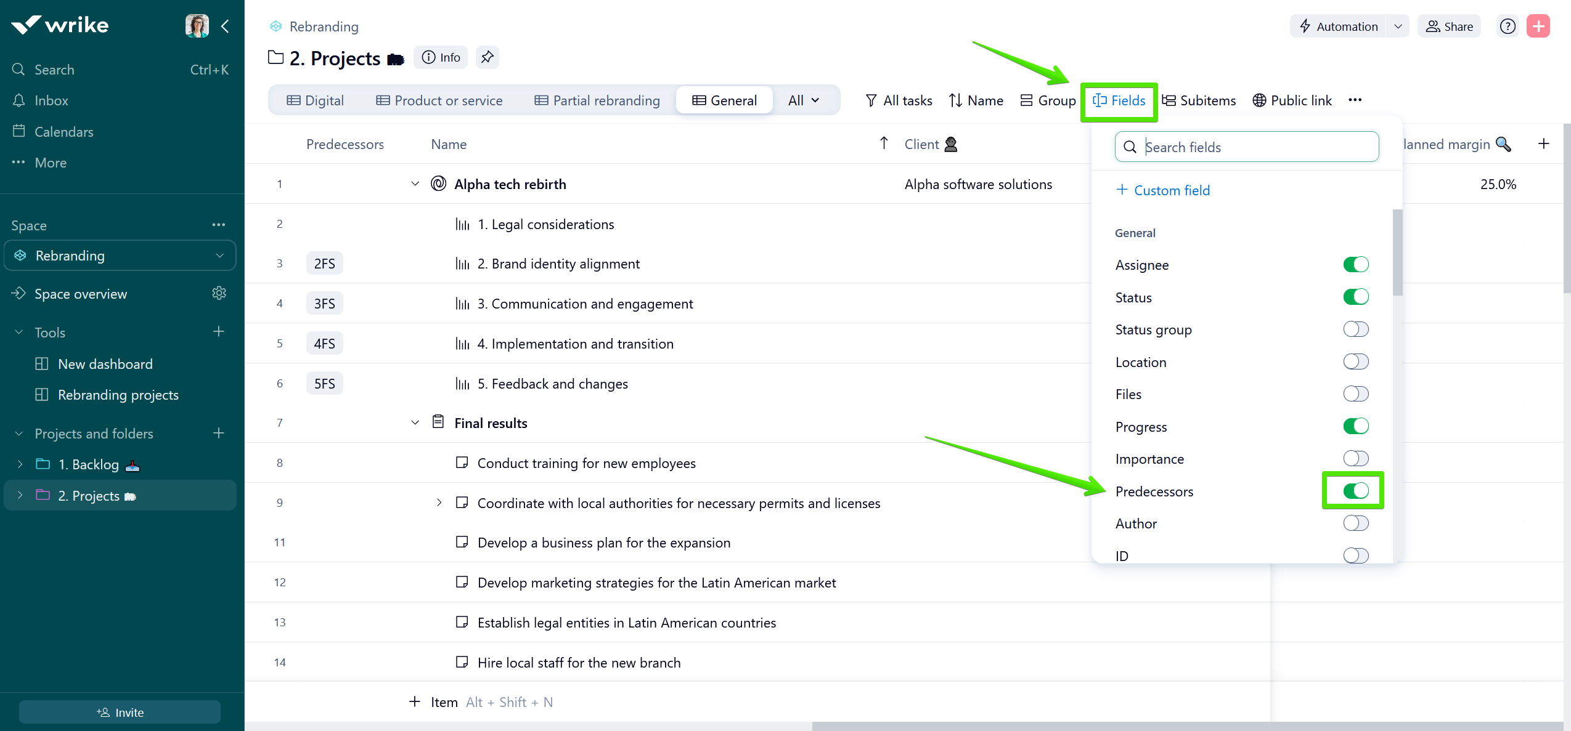Expand the Automation dropdown arrow
Viewport: 1571px width, 731px height.
pos(1398,26)
